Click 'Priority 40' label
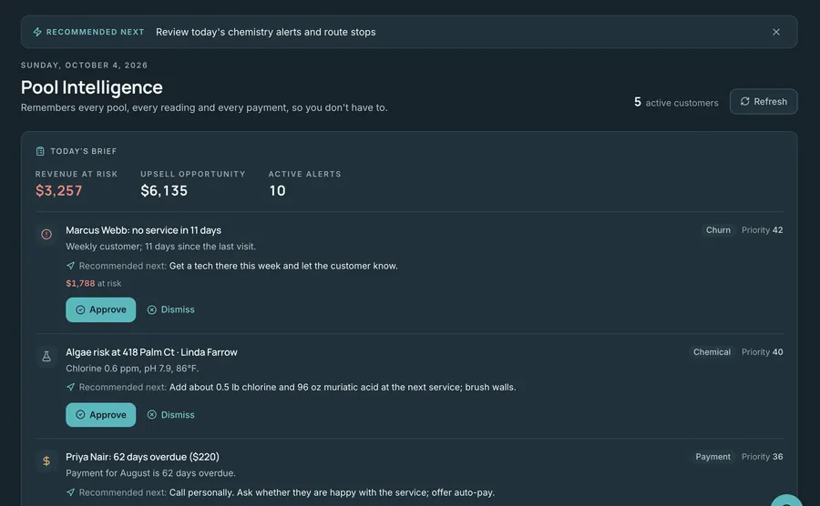820x506 pixels. pos(762,352)
